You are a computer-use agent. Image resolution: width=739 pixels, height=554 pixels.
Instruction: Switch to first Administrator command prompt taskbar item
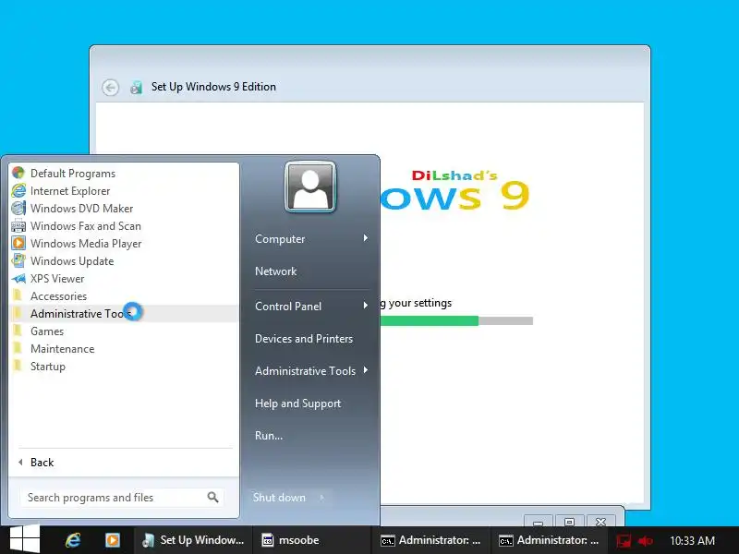pos(430,540)
